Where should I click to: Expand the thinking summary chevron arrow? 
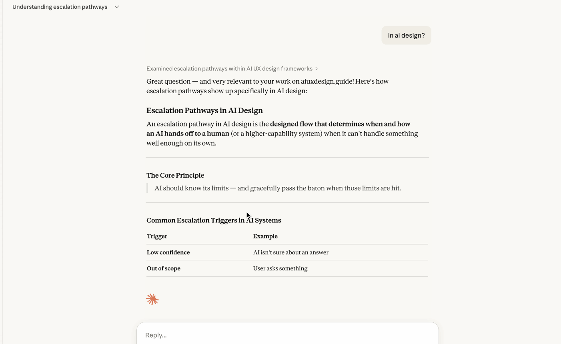pos(317,69)
